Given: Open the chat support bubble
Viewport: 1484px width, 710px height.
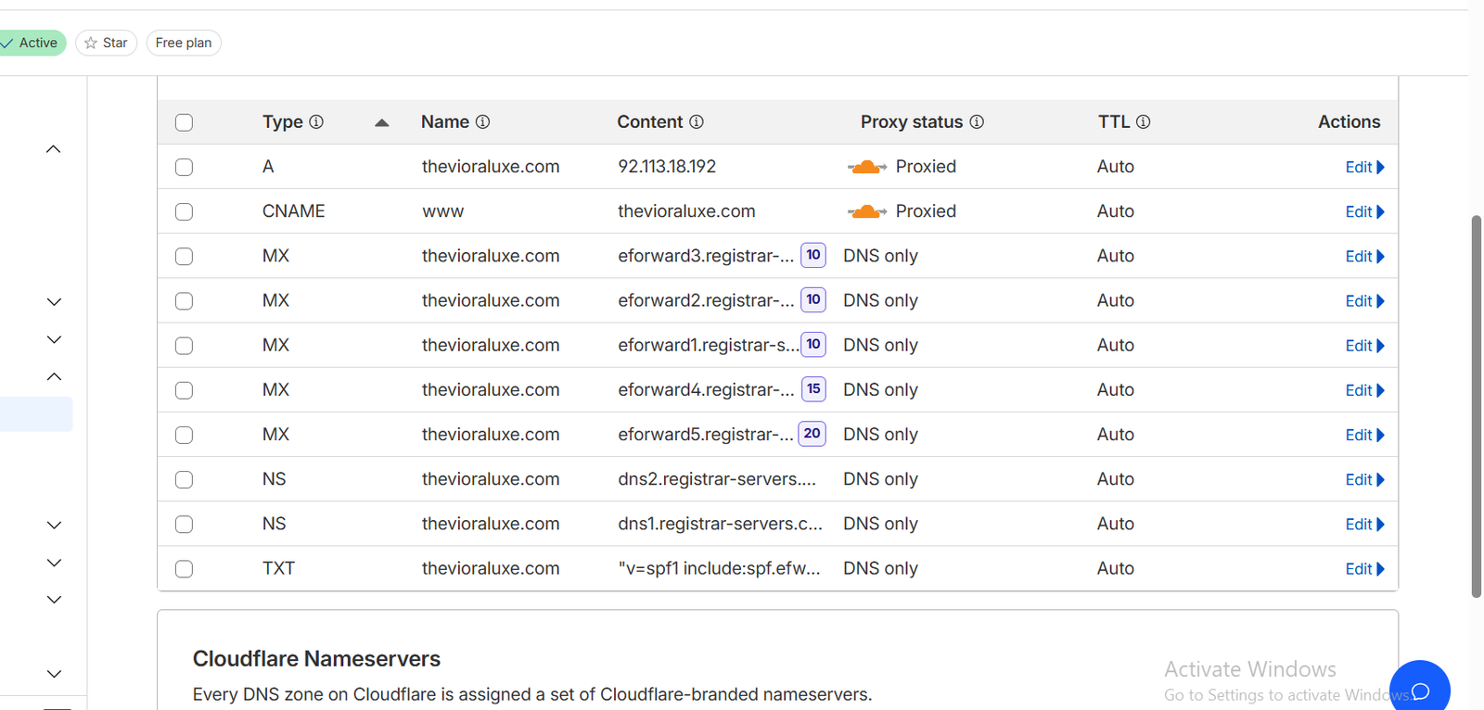Looking at the screenshot, I should tap(1419, 690).
